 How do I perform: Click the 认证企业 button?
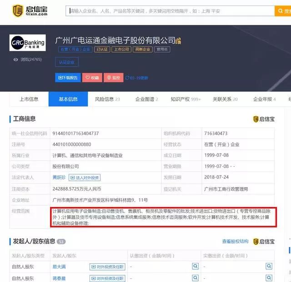[x=67, y=62]
